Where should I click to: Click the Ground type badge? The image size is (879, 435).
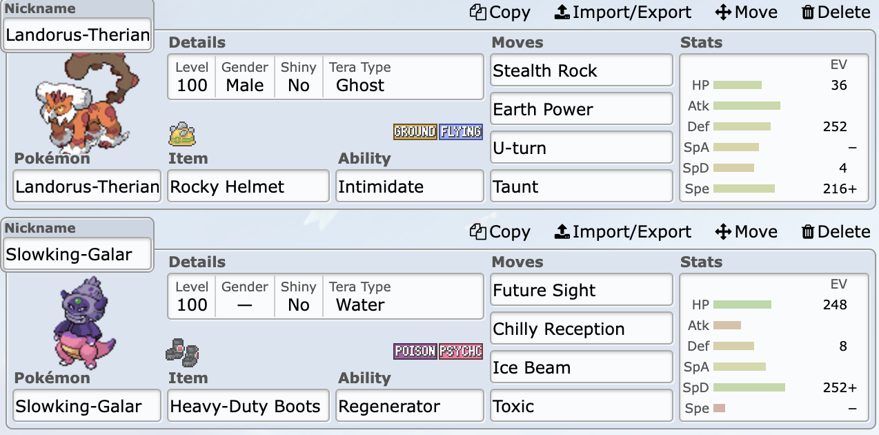(x=415, y=132)
